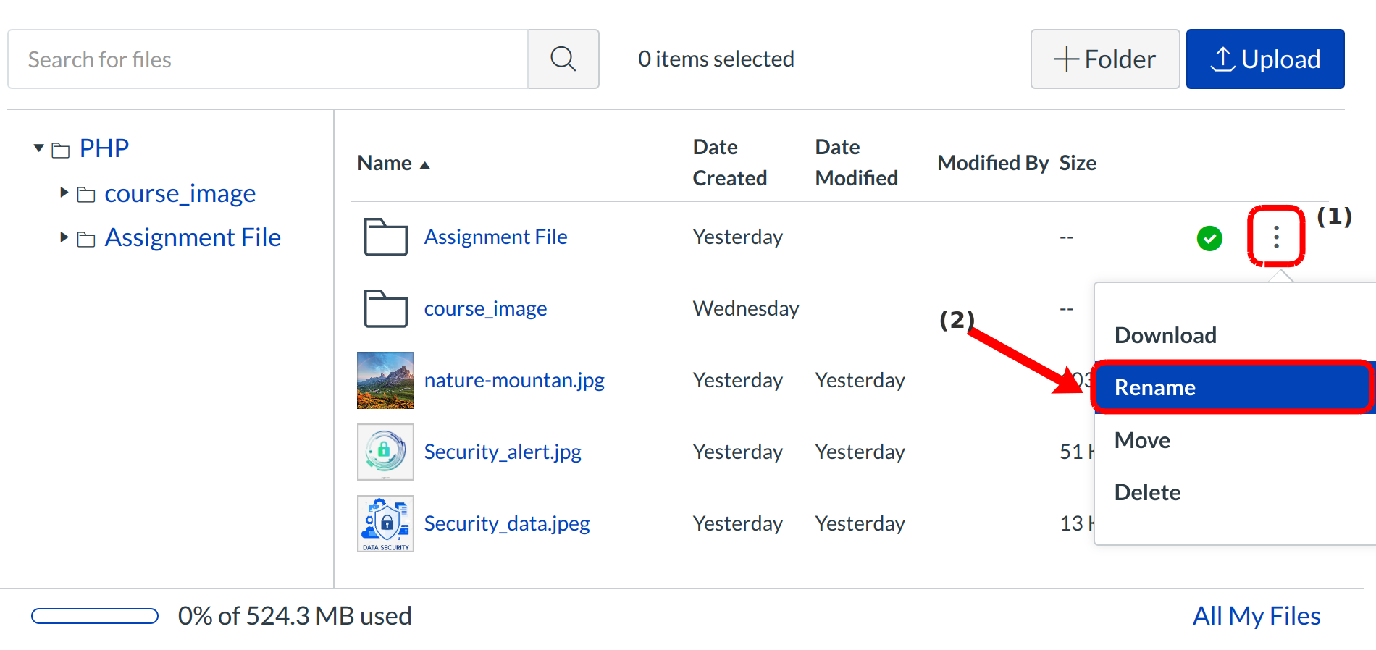Click the course_image folder icon in list
Screen dimensions: 1376x650
point(385,308)
